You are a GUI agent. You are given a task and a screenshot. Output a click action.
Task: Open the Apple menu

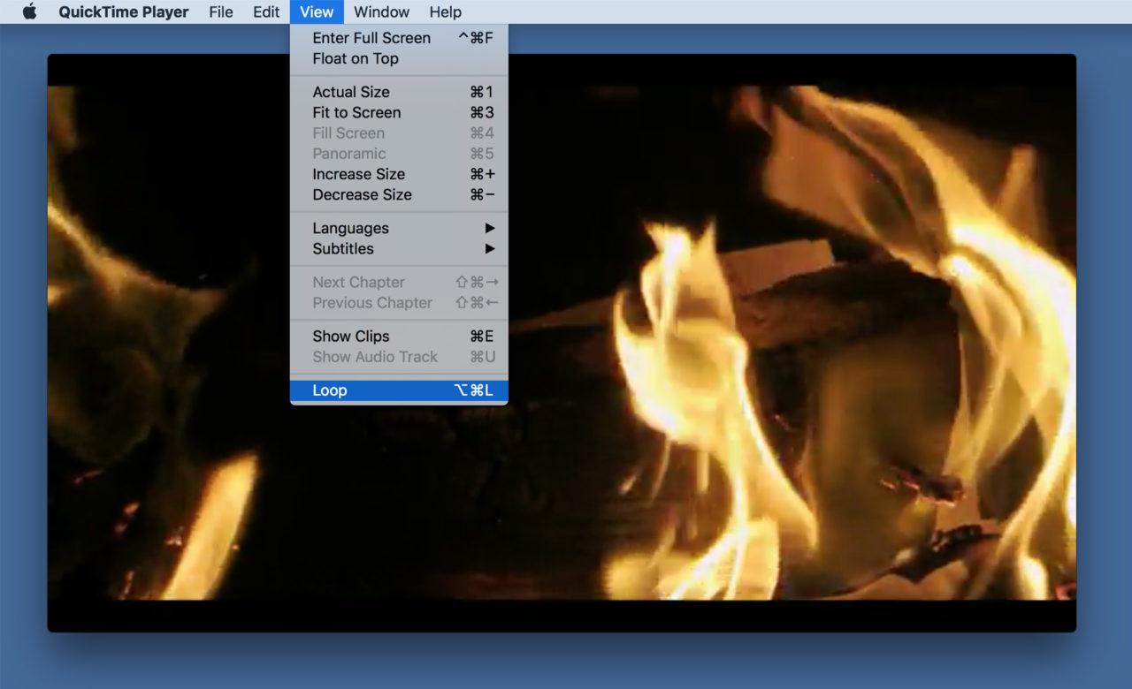point(30,11)
